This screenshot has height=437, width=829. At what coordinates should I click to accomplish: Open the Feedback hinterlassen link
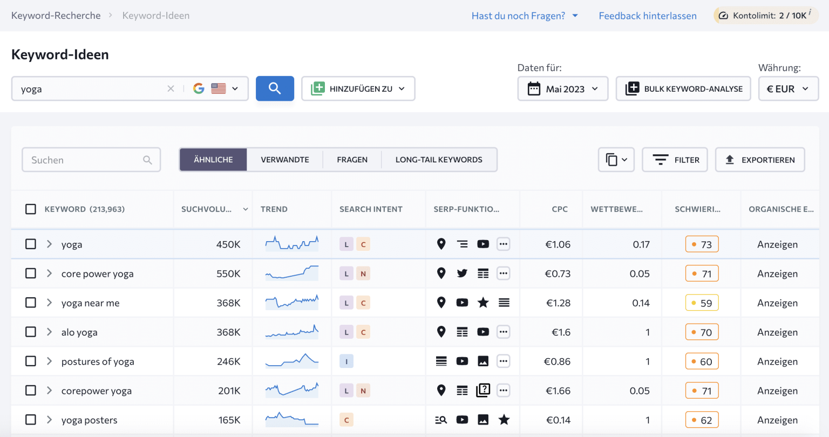[x=648, y=16]
